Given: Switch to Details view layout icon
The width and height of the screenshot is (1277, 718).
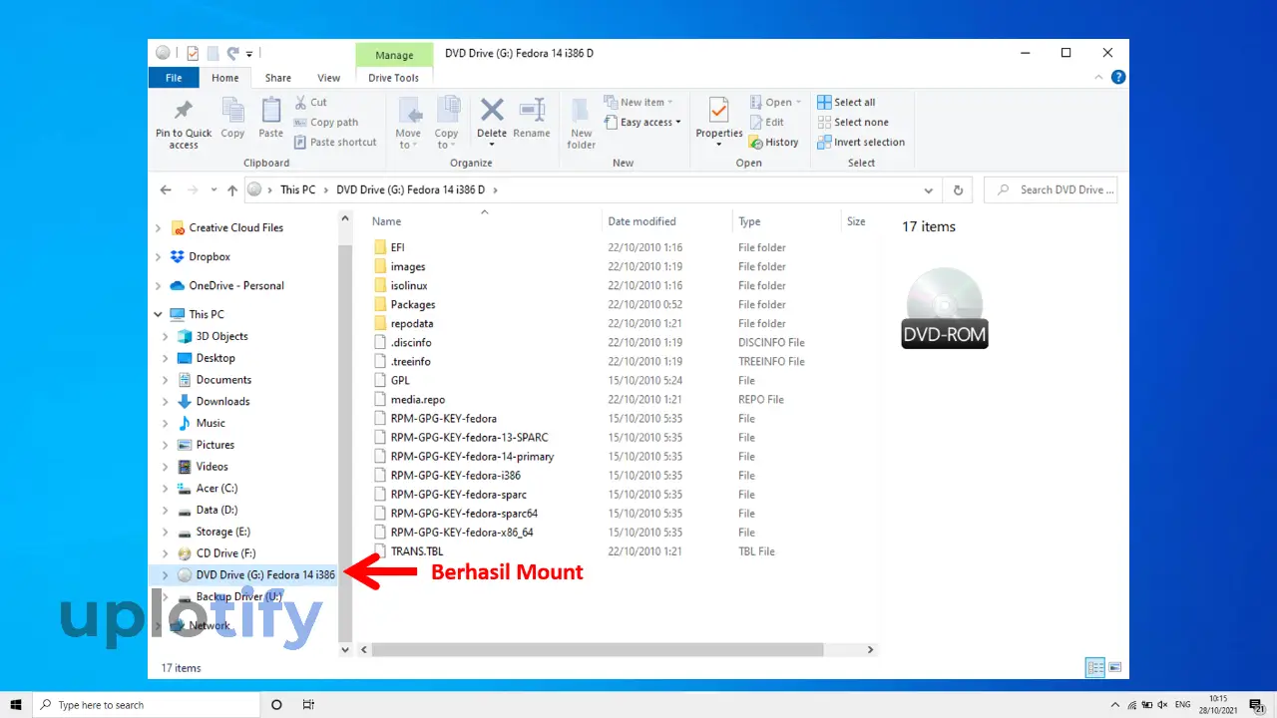Looking at the screenshot, I should (1095, 667).
